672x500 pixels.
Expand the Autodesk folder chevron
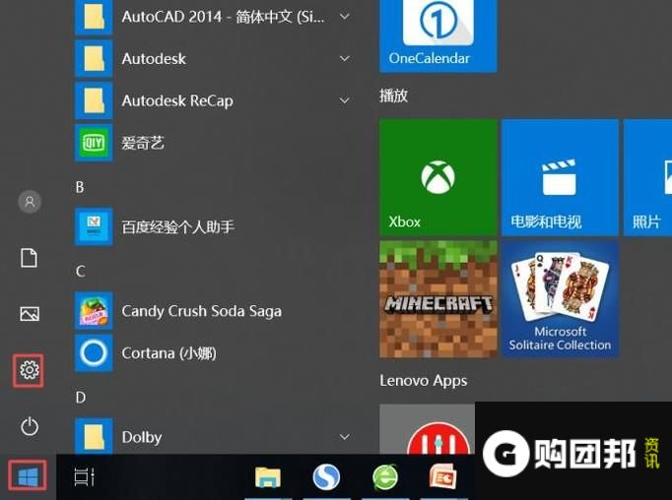[345, 59]
